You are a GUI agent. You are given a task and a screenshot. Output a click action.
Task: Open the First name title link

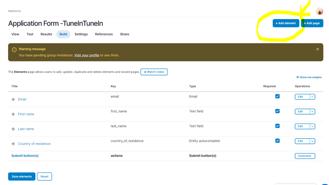point(26,114)
